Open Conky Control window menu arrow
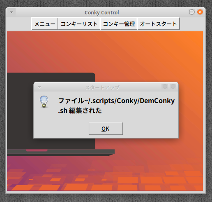Image resolution: width=212 pixels, height=202 pixels. [x=12, y=13]
